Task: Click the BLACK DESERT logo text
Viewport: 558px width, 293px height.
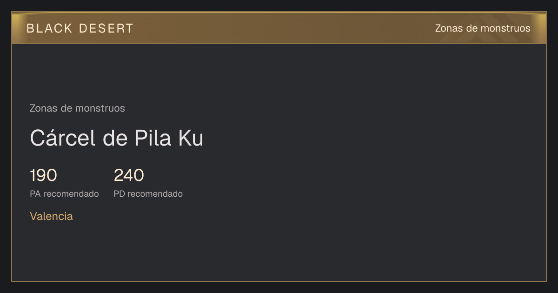Action: 80,28
